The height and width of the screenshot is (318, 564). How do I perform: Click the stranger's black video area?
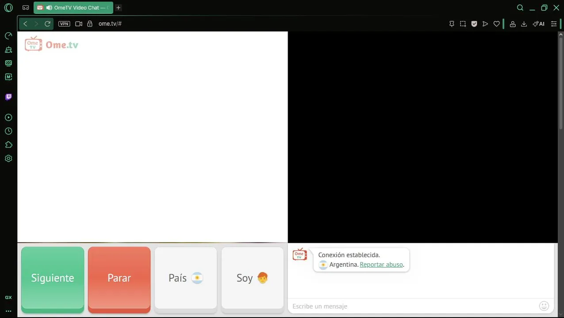coord(422,137)
